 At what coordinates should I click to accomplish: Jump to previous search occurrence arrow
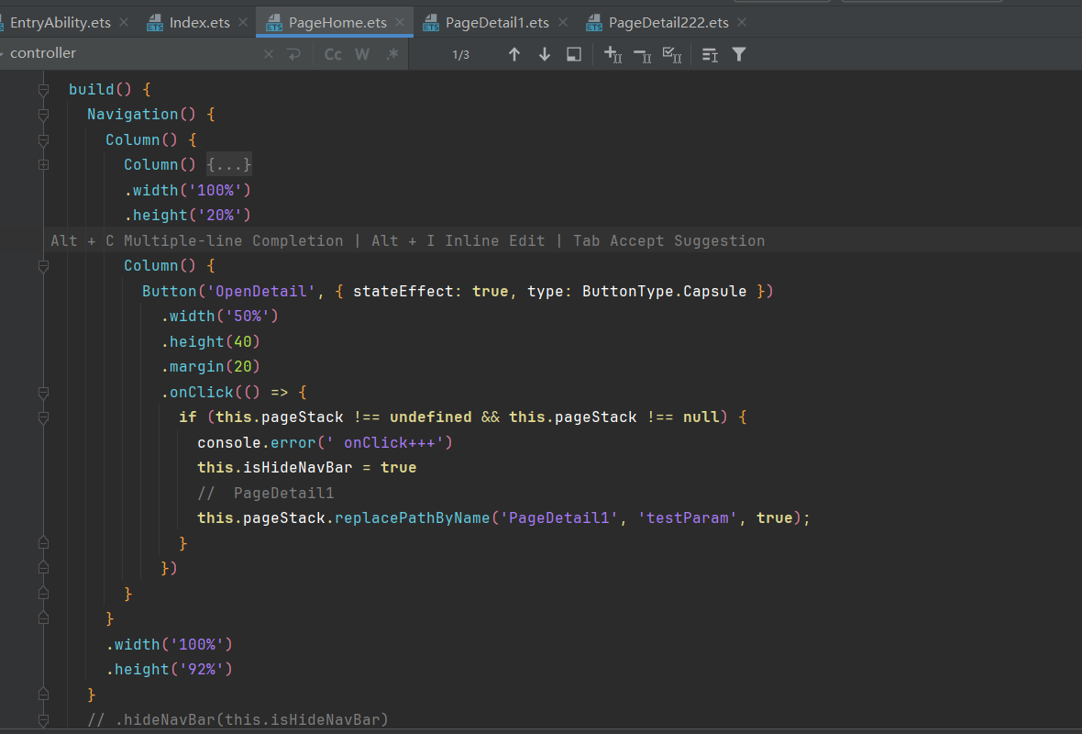click(514, 55)
